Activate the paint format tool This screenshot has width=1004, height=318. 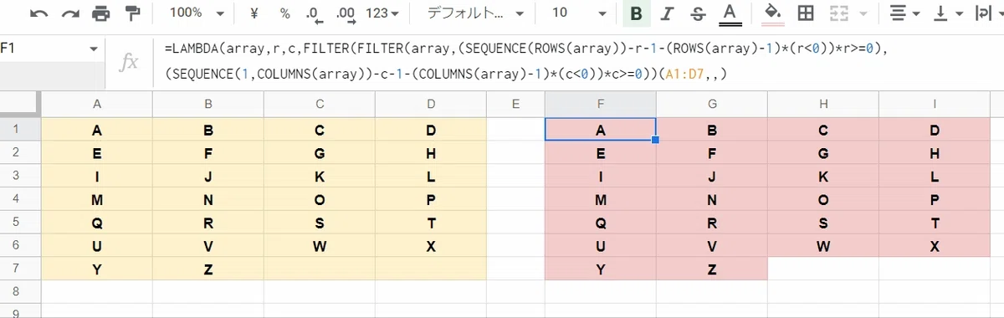tap(132, 13)
